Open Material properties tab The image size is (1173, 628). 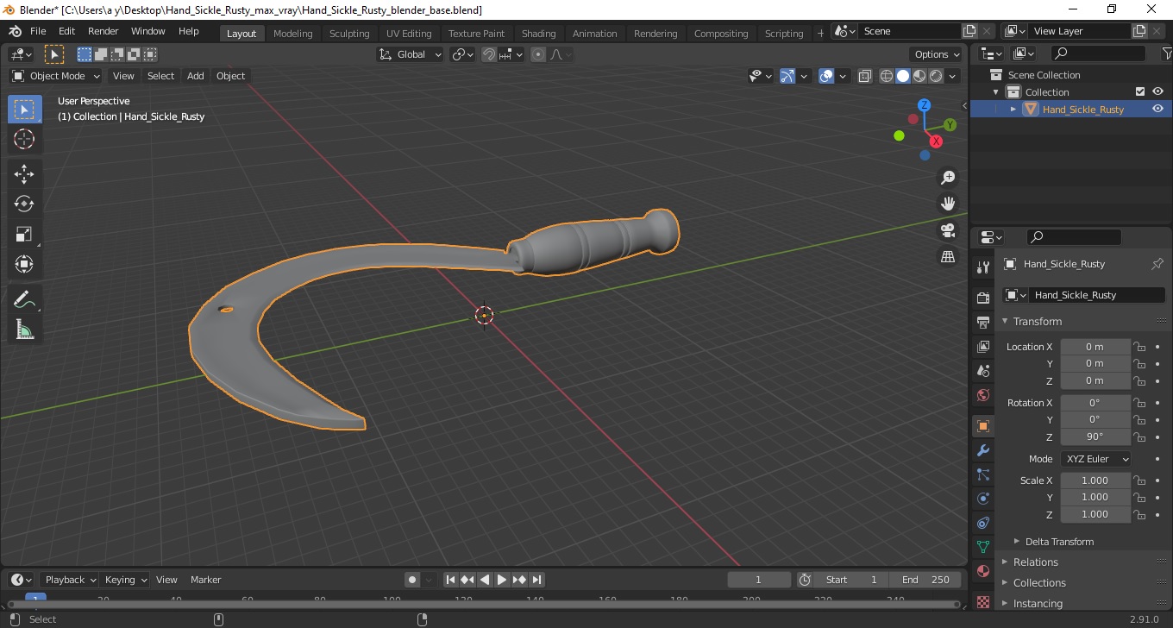tap(983, 571)
